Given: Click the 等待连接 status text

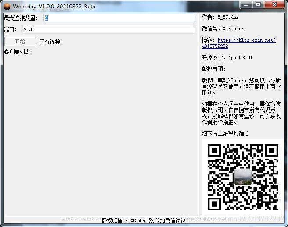Looking at the screenshot, I should click(50, 42).
